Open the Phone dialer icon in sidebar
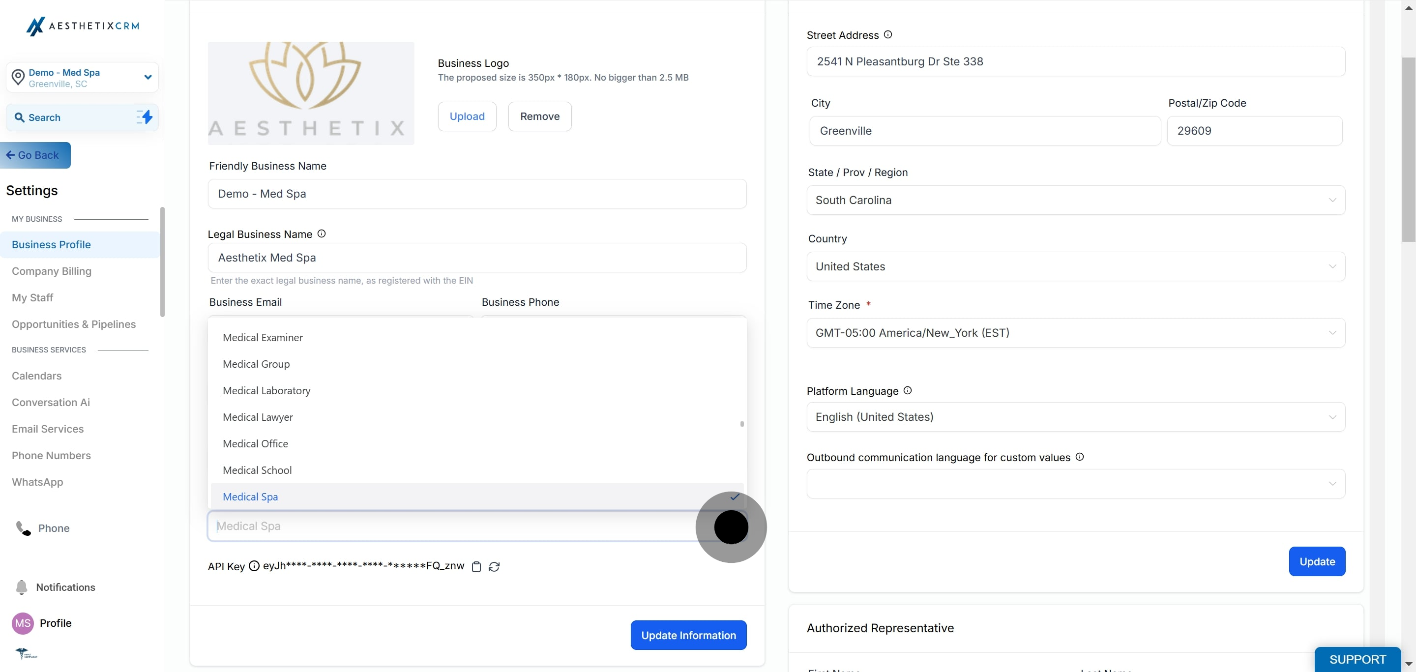Image resolution: width=1416 pixels, height=672 pixels. tap(23, 528)
